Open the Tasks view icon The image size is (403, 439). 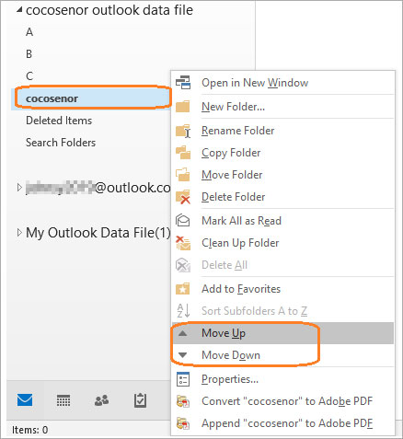coord(140,400)
